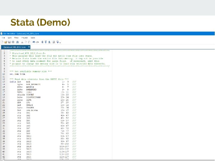Viewport: 215px width, 161px height.
Task: Click the DX14 variable name
Action: (29, 146)
